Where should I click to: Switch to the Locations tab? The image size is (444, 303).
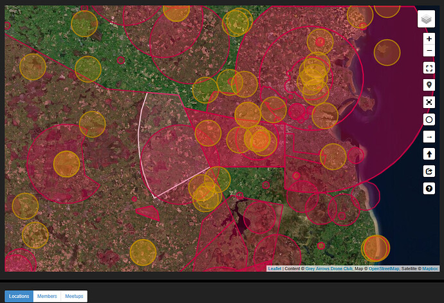point(19,296)
